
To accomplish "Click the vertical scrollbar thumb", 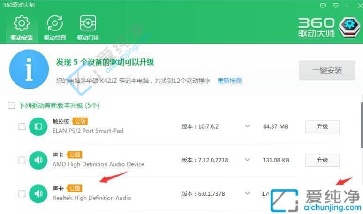I will [x=362, y=125].
